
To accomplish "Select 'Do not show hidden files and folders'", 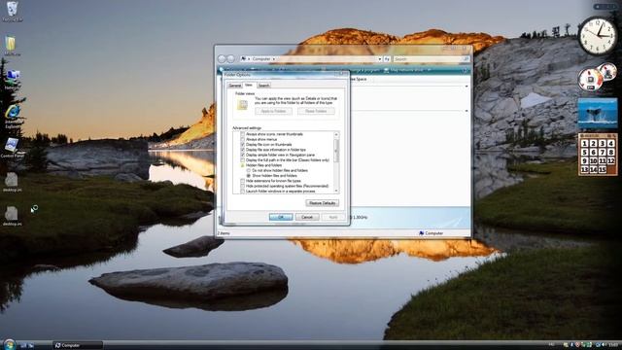I will coord(249,171).
